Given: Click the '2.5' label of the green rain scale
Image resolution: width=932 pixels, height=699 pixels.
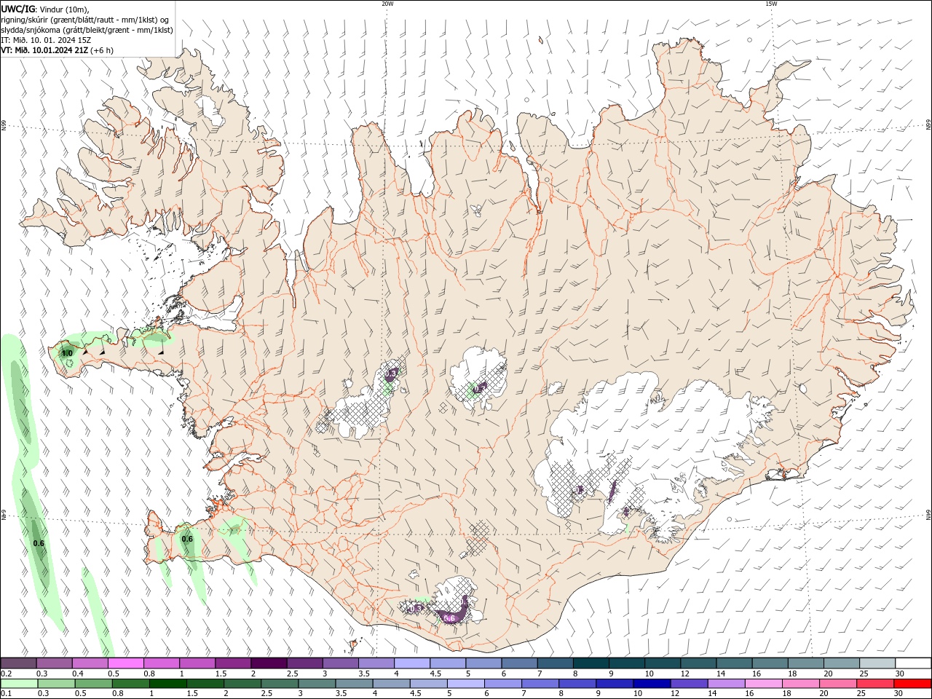Looking at the screenshot, I should tap(267, 694).
